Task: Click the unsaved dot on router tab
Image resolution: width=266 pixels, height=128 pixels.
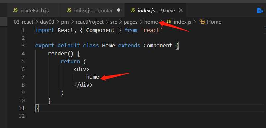Action: [x=119, y=10]
